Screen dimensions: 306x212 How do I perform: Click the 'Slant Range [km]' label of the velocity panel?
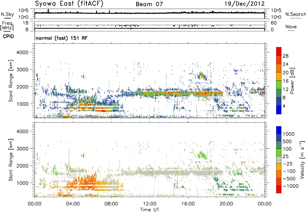pyautogui.click(x=11, y=160)
